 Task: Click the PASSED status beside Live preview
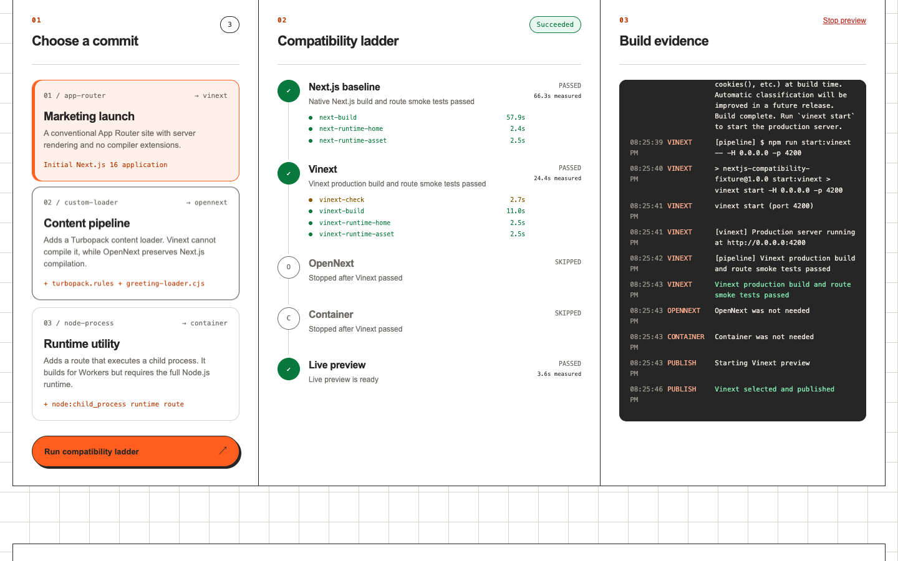[570, 364]
